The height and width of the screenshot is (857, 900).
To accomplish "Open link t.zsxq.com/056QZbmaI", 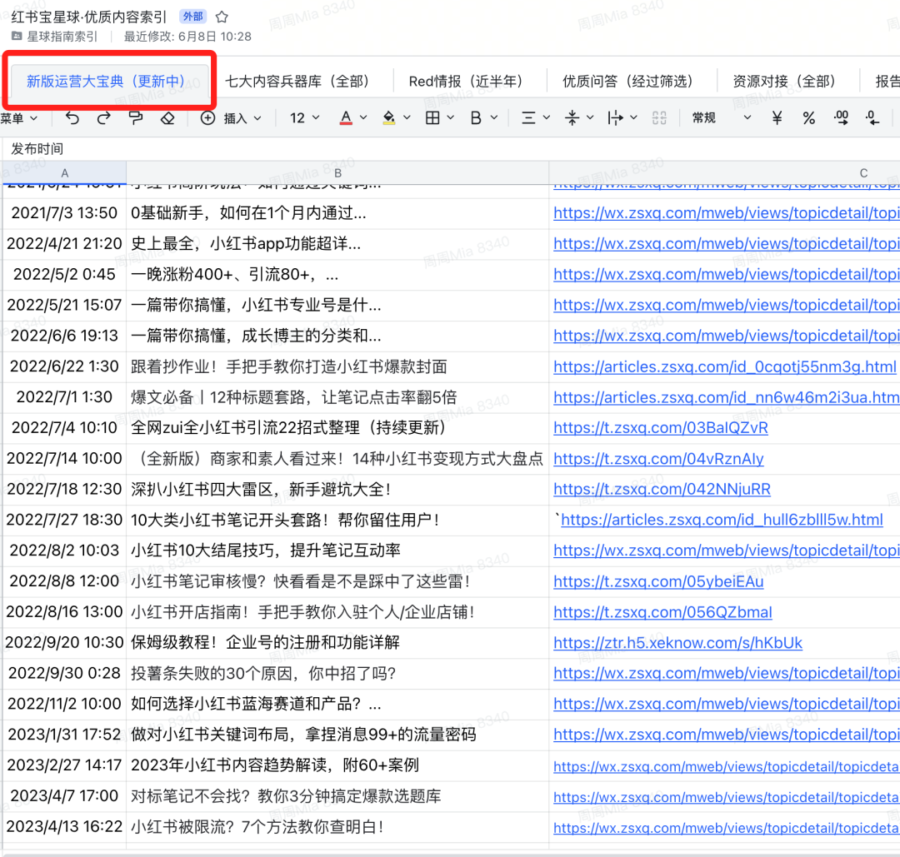I will 662,612.
